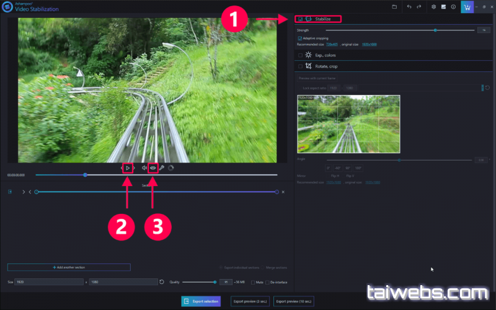Open the folder icon in top toolbar
The height and width of the screenshot is (310, 496).
[394, 7]
